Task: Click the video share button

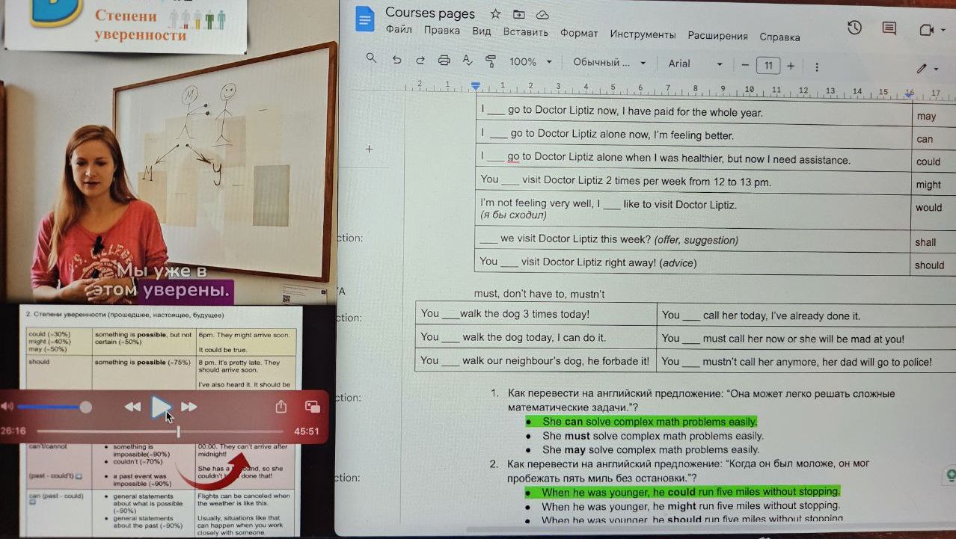Action: (x=281, y=407)
